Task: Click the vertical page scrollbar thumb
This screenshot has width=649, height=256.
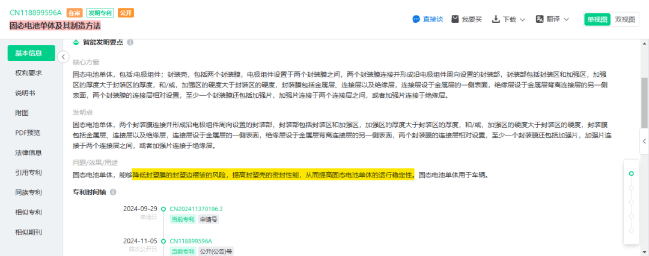Action: click(x=644, y=103)
